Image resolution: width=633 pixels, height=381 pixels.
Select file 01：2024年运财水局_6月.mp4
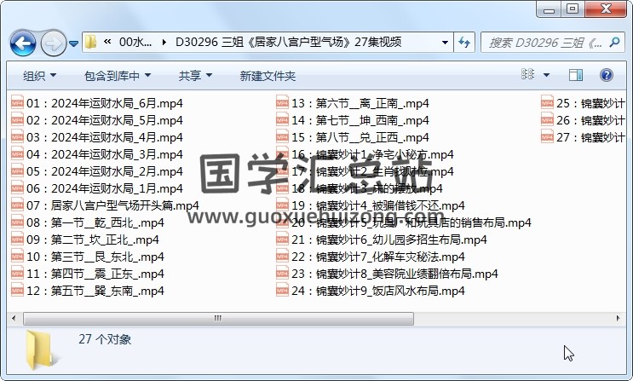pyautogui.click(x=97, y=103)
